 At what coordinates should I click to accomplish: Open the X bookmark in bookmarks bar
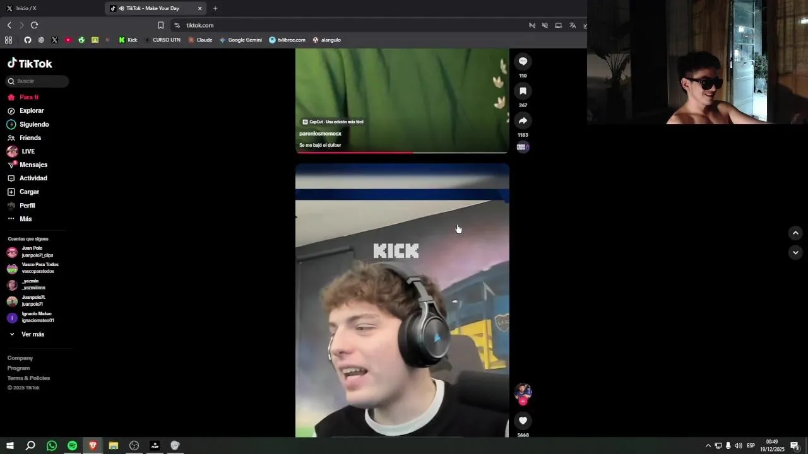pos(54,40)
